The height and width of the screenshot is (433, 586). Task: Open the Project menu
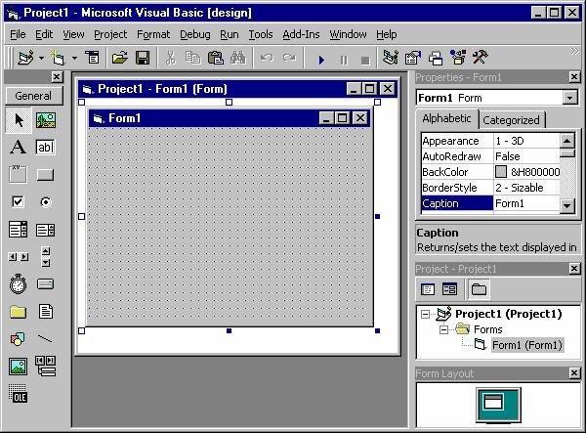pos(110,34)
